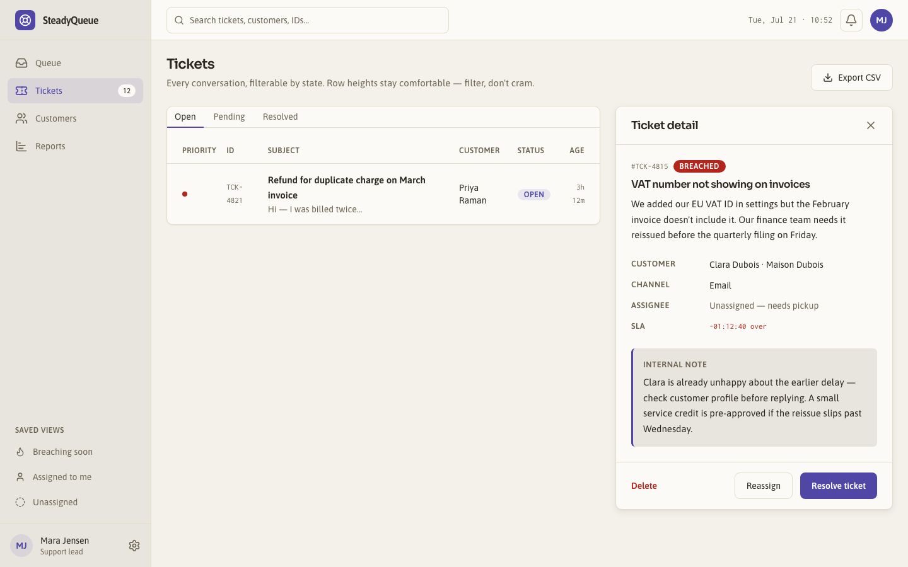Click the SLA value -01:12:40 over
This screenshot has height=567, width=908.
(x=738, y=326)
